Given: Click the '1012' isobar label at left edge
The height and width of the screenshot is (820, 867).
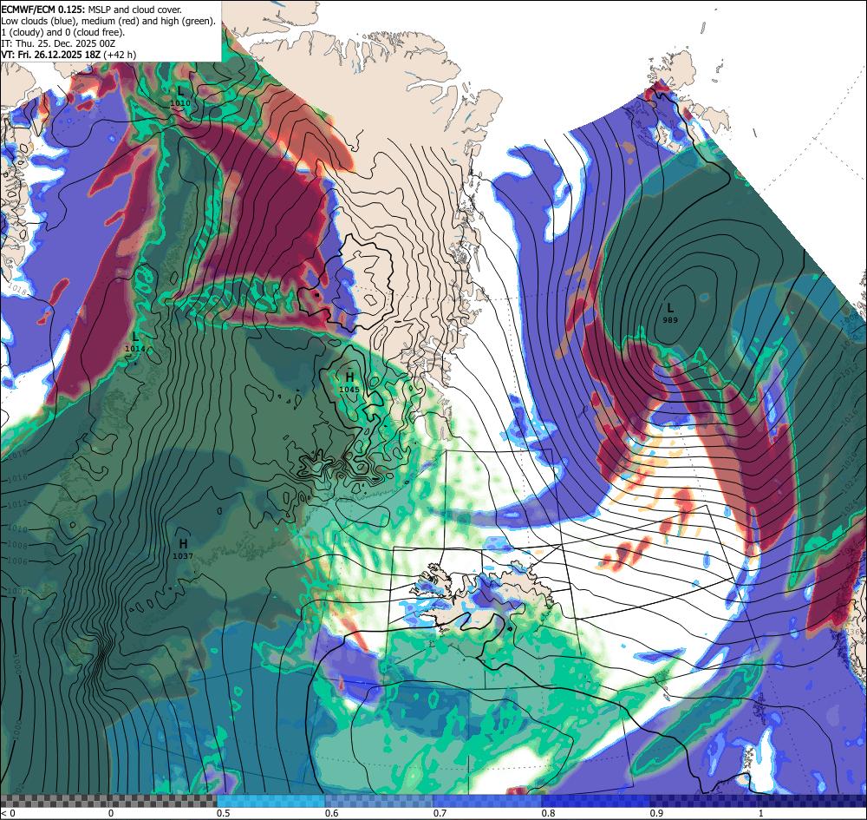Looking at the screenshot, I should click(17, 504).
